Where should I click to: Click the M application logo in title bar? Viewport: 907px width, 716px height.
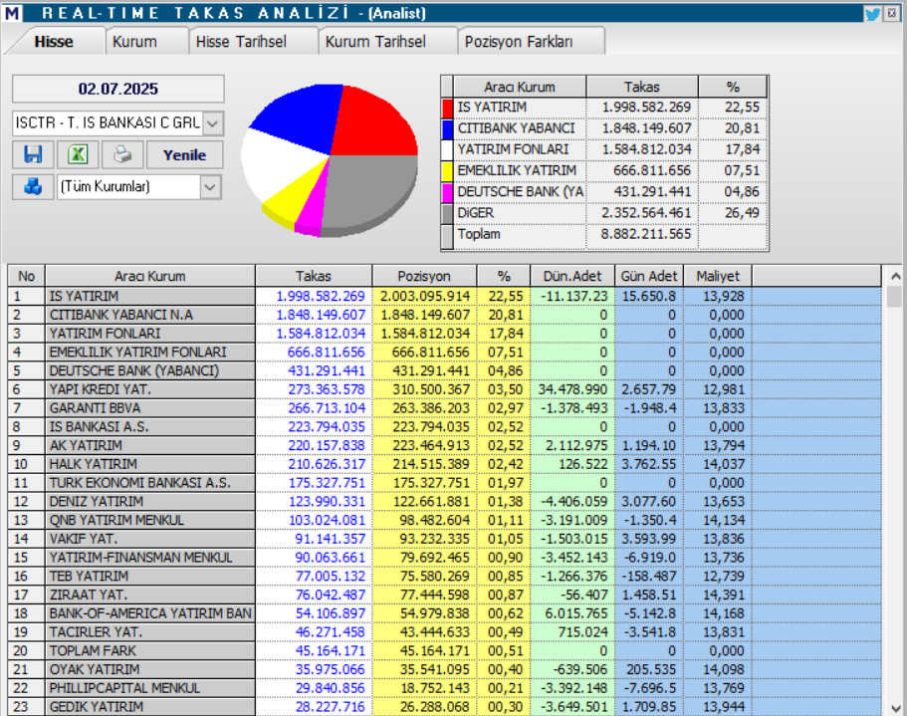(12, 13)
